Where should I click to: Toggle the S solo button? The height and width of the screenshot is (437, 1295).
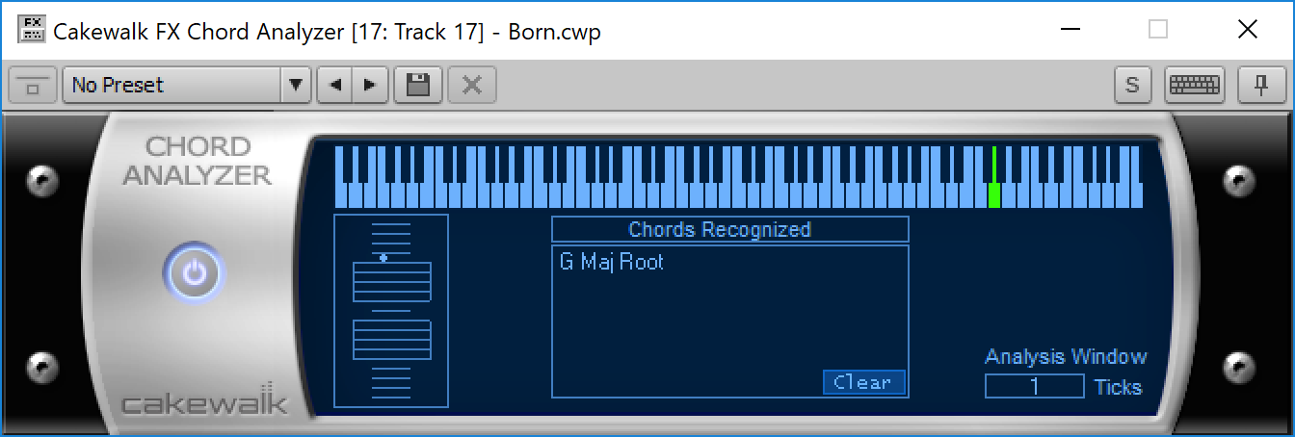(x=1133, y=85)
